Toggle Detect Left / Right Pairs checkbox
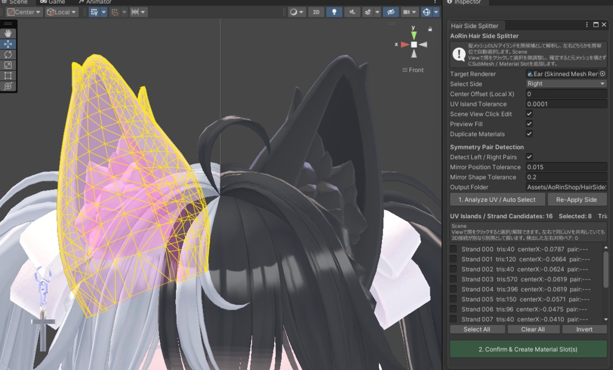 click(x=529, y=157)
